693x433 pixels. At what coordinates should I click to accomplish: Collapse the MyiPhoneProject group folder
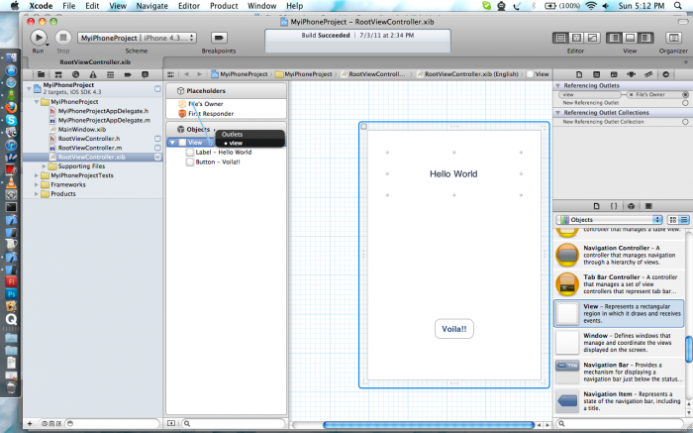[37, 102]
